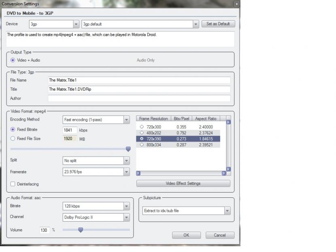The height and width of the screenshot is (252, 336).
Task: Click the resolution list scroll left arrow
Action: [x=138, y=173]
